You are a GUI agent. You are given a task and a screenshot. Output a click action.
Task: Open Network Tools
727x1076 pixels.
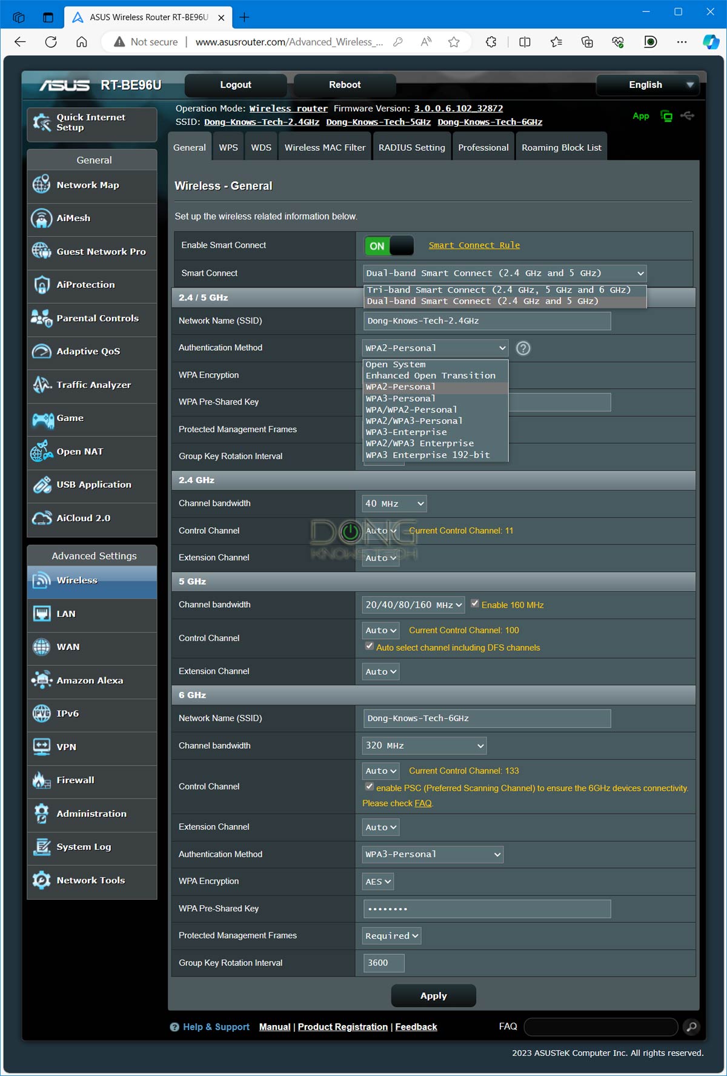(92, 881)
